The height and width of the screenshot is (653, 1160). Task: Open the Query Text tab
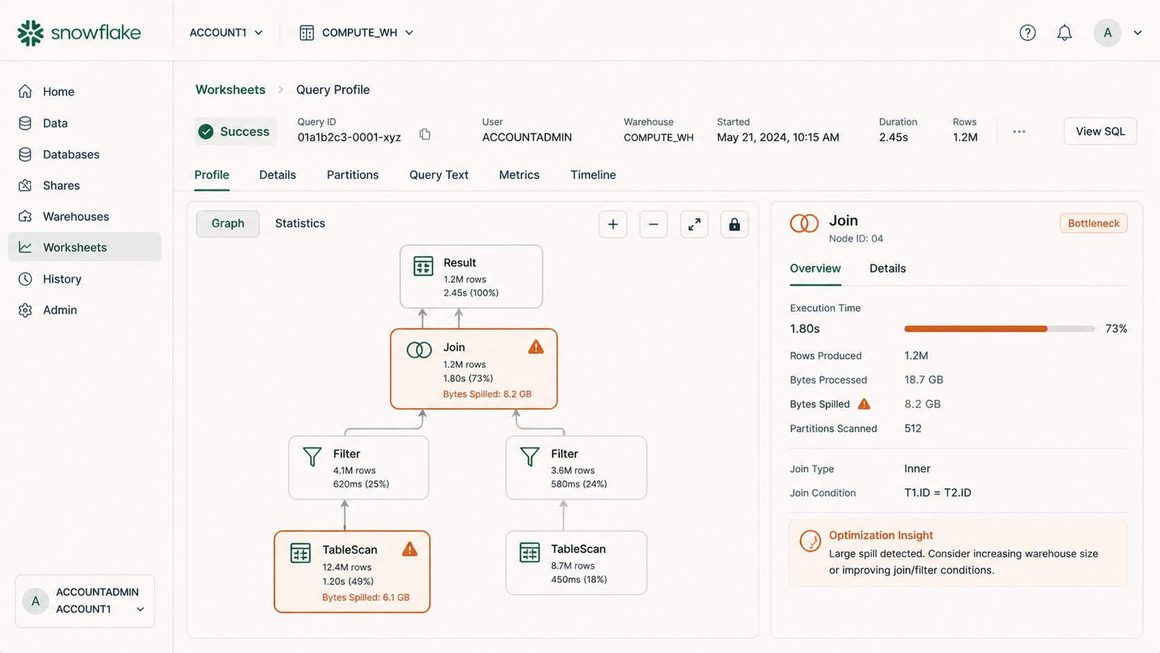[438, 175]
